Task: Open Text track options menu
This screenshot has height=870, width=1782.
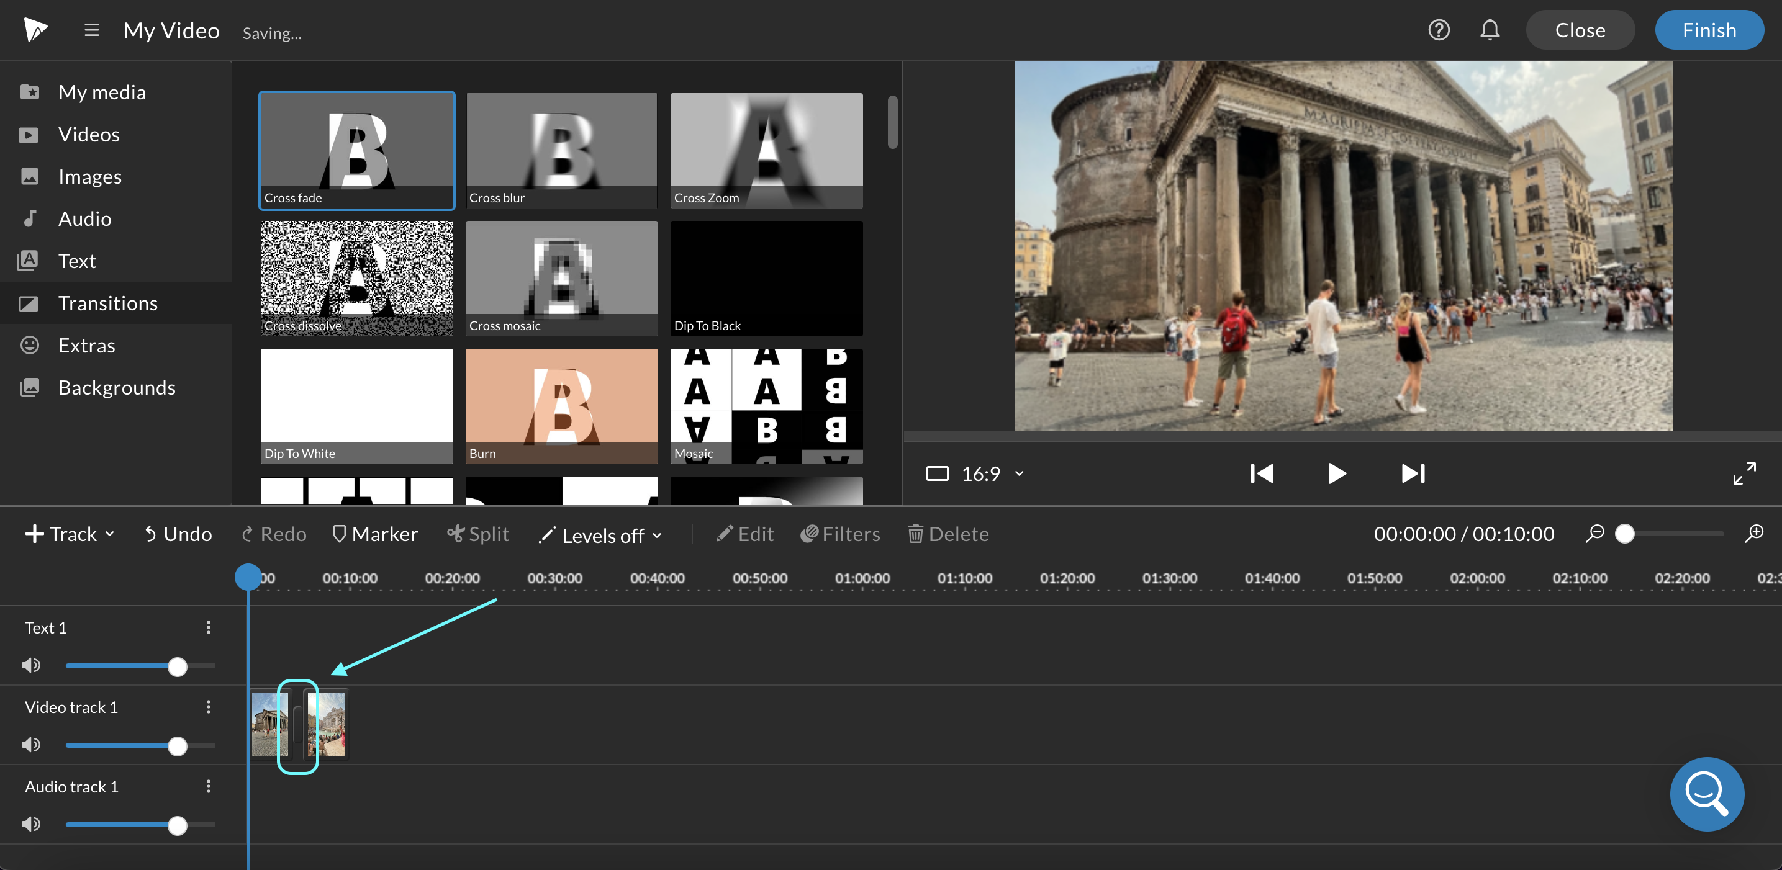Action: coord(209,627)
